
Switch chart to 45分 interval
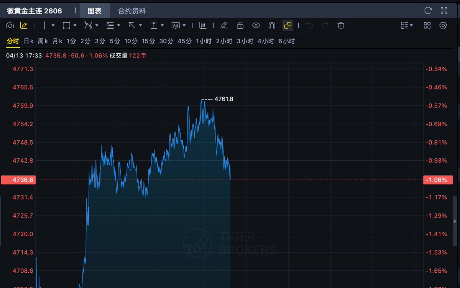tap(184, 41)
